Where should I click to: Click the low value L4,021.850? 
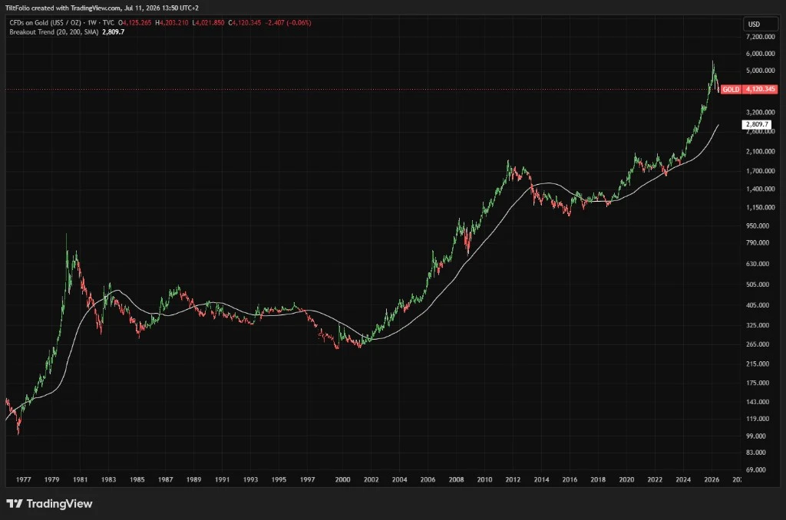(x=209, y=22)
